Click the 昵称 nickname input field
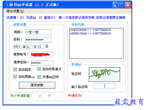Image resolution: width=146 pixels, height=110 pixels. tap(39, 32)
